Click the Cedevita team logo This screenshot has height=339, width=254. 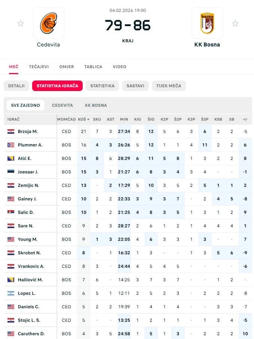coord(49,23)
